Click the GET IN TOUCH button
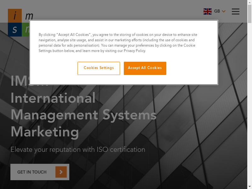This screenshot has width=252, height=189. (32, 172)
